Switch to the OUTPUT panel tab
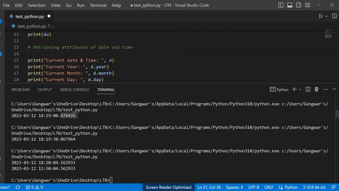The image size is (339, 191). click(x=44, y=90)
